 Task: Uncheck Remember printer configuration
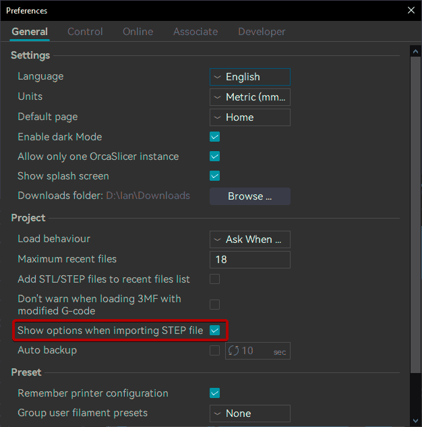coord(214,393)
